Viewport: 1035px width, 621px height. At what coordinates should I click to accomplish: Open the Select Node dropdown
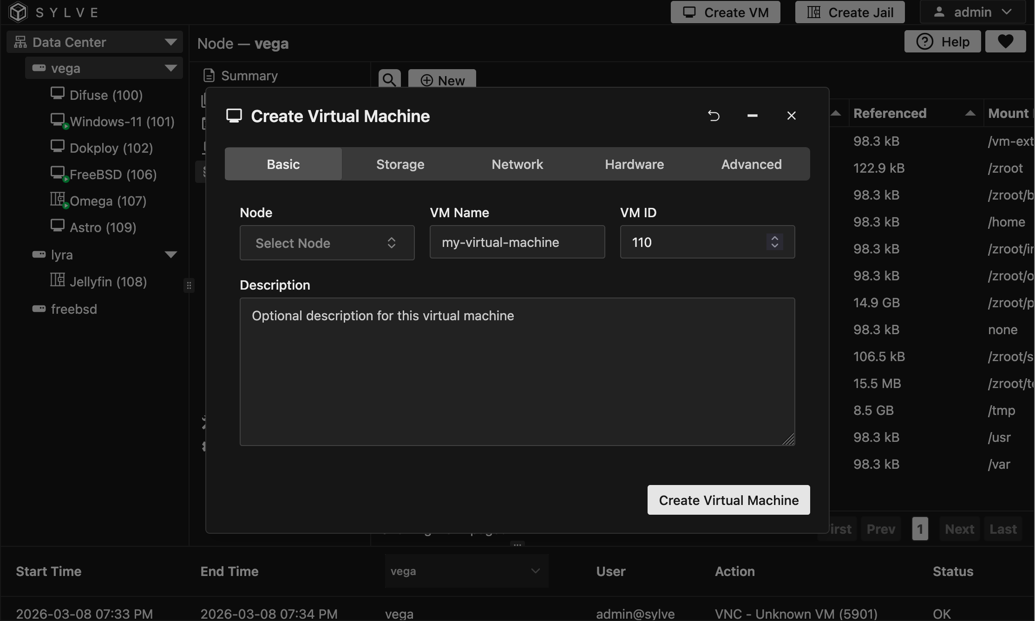(x=327, y=243)
